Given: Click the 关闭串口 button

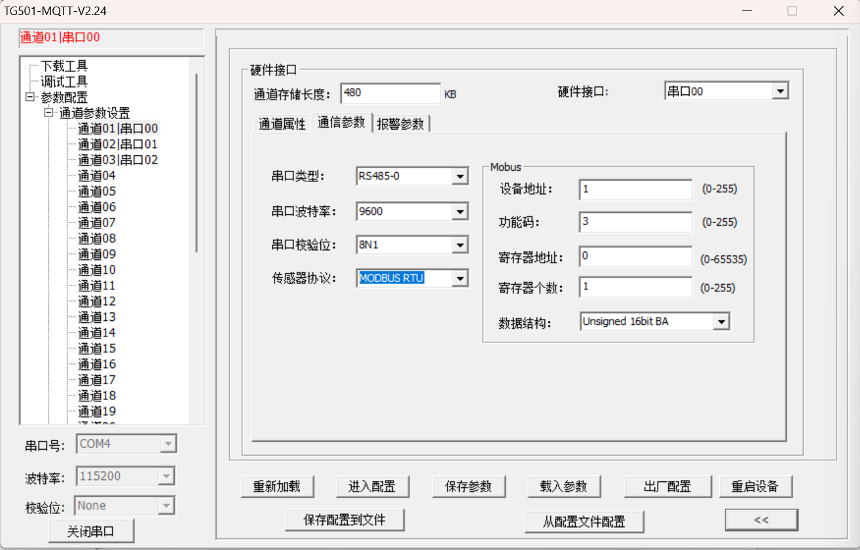Looking at the screenshot, I should (91, 530).
